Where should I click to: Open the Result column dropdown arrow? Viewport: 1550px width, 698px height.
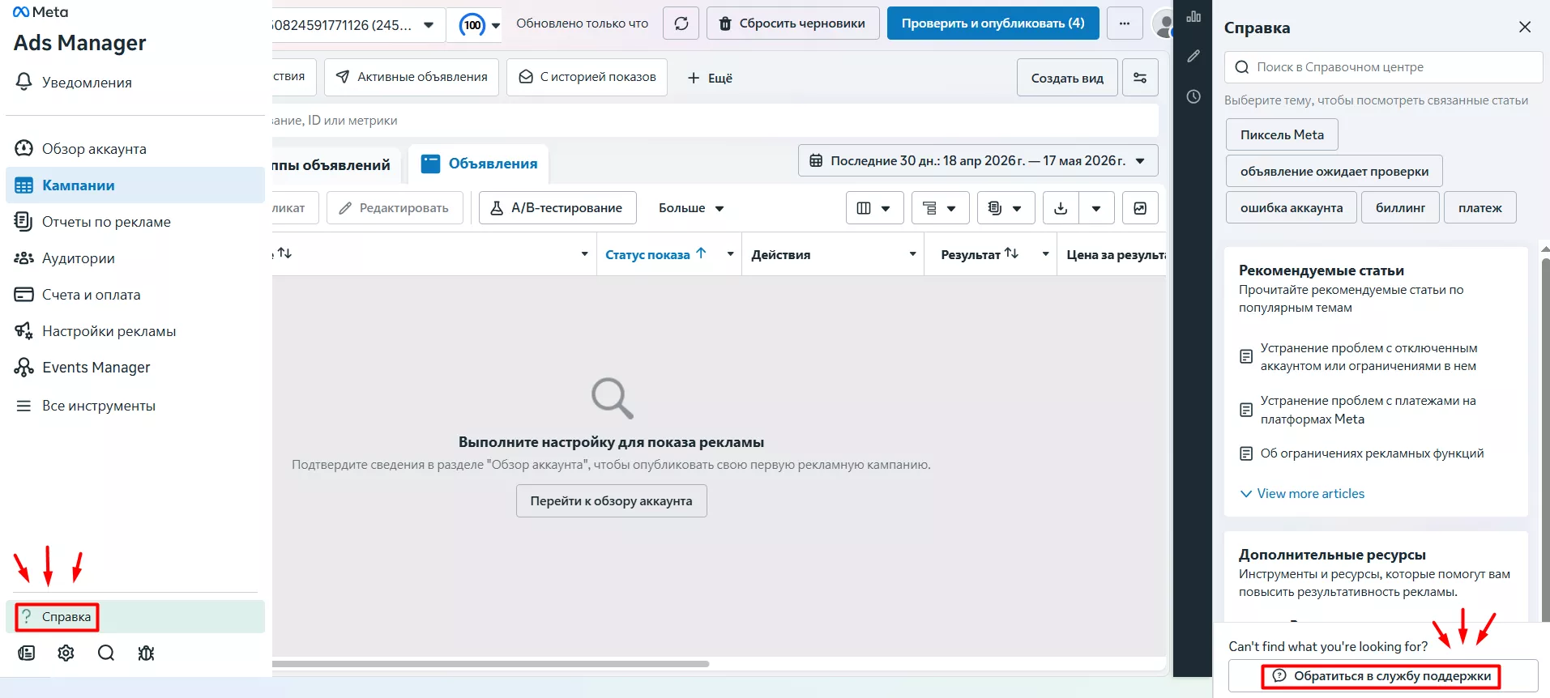tap(1045, 254)
